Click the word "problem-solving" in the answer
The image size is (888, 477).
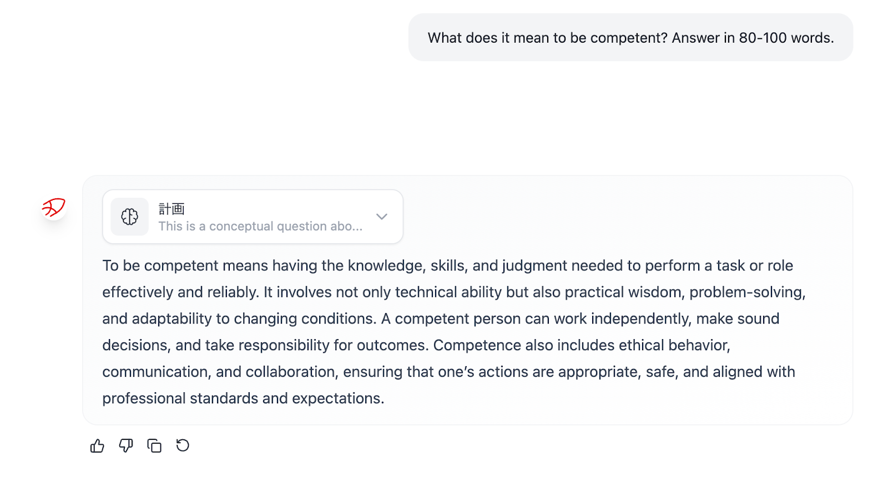click(746, 293)
